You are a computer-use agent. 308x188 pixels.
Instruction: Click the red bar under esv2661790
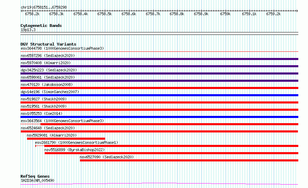[x=171, y=146]
